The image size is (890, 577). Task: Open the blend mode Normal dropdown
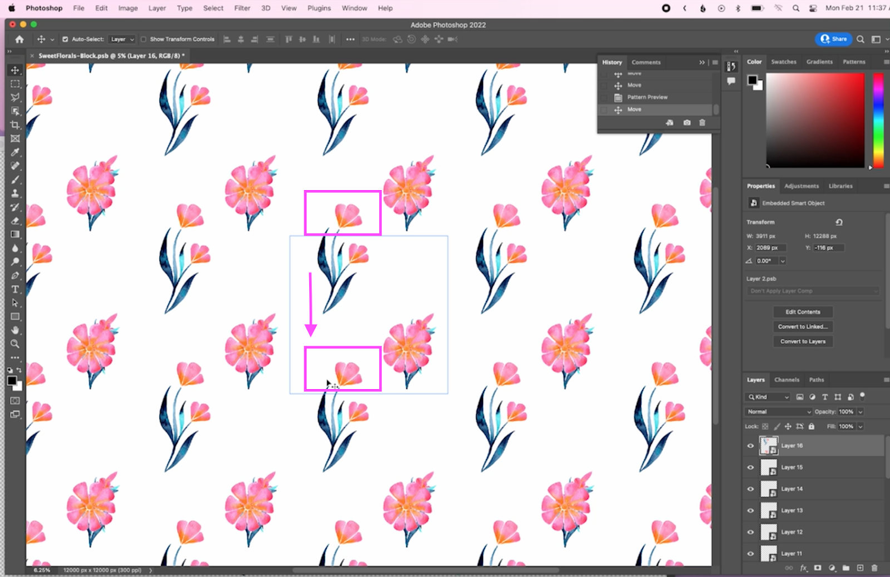(779, 412)
